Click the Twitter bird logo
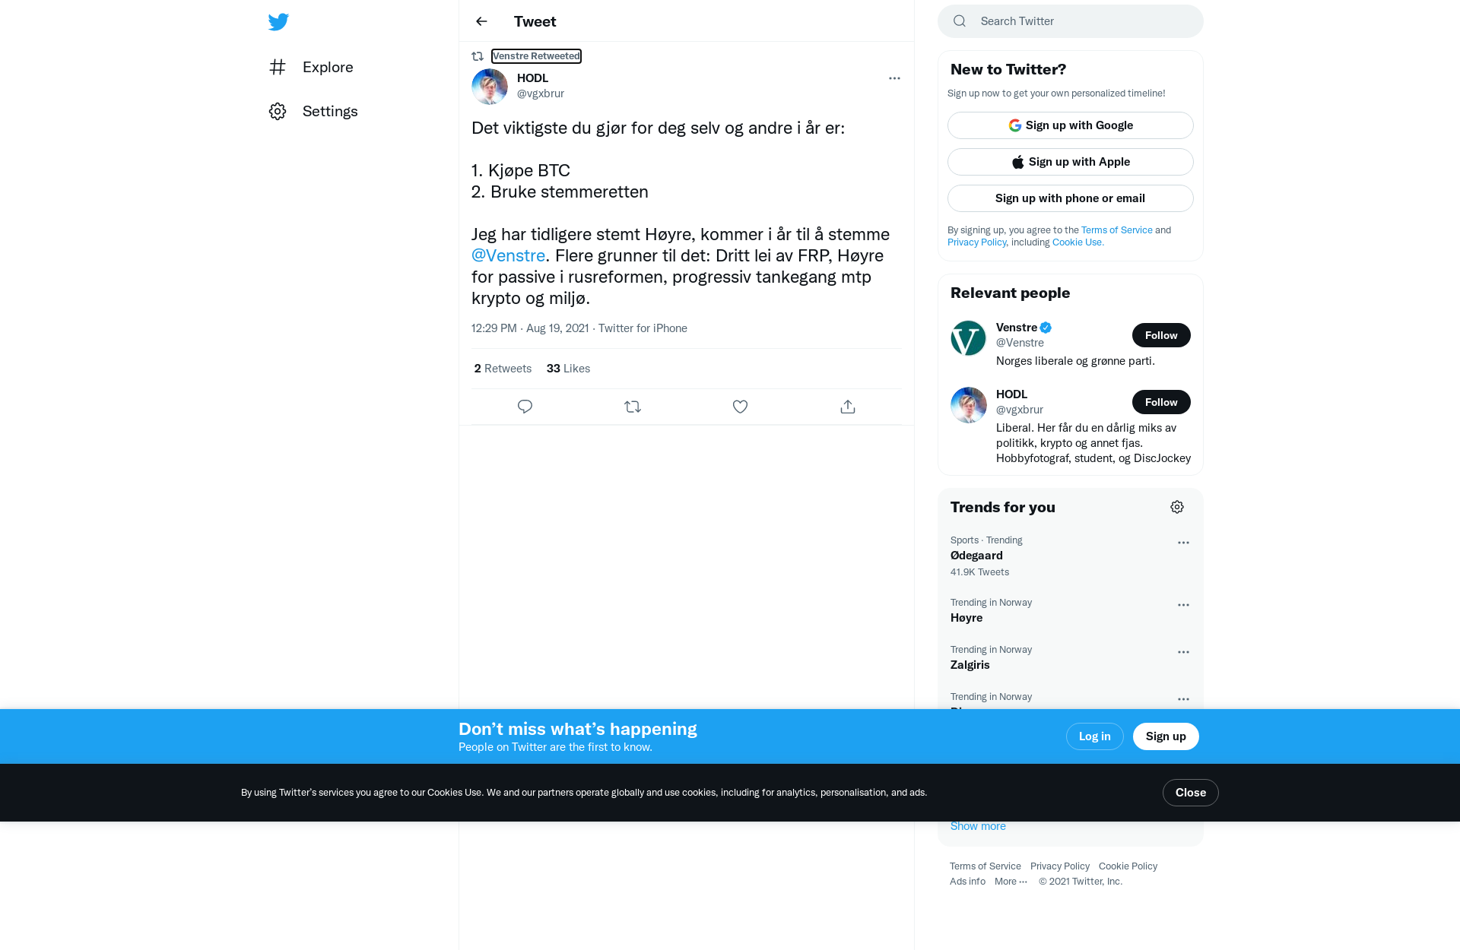Image resolution: width=1460 pixels, height=950 pixels. (x=278, y=21)
